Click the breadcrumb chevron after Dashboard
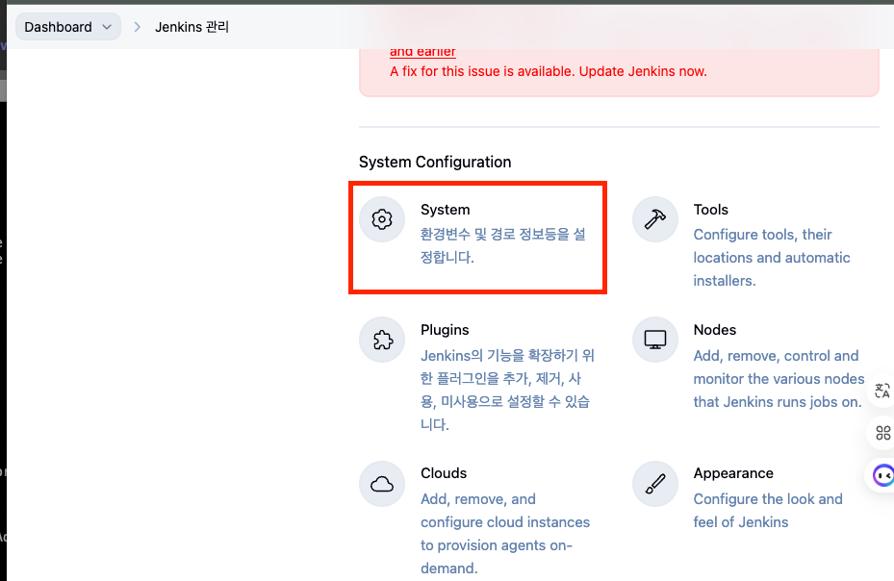Image resolution: width=894 pixels, height=581 pixels. pos(137,27)
